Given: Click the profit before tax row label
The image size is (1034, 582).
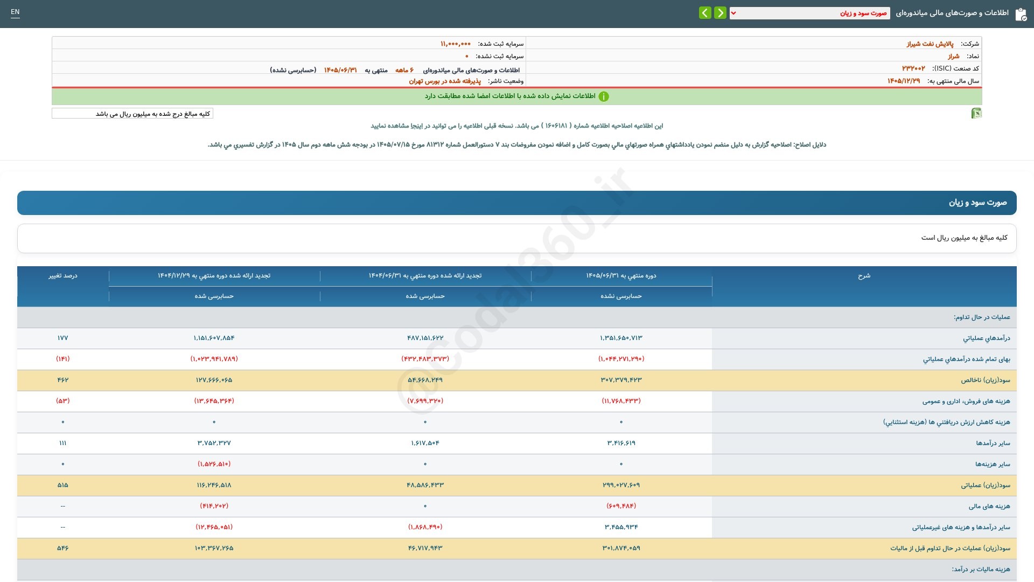Looking at the screenshot, I should coord(950,548).
